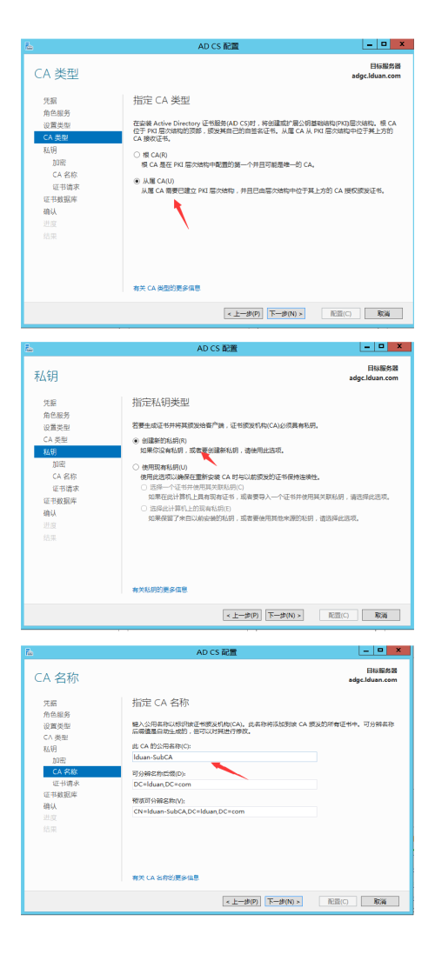
Task: Select 从属 CA(U) radio option
Action: coord(137,182)
